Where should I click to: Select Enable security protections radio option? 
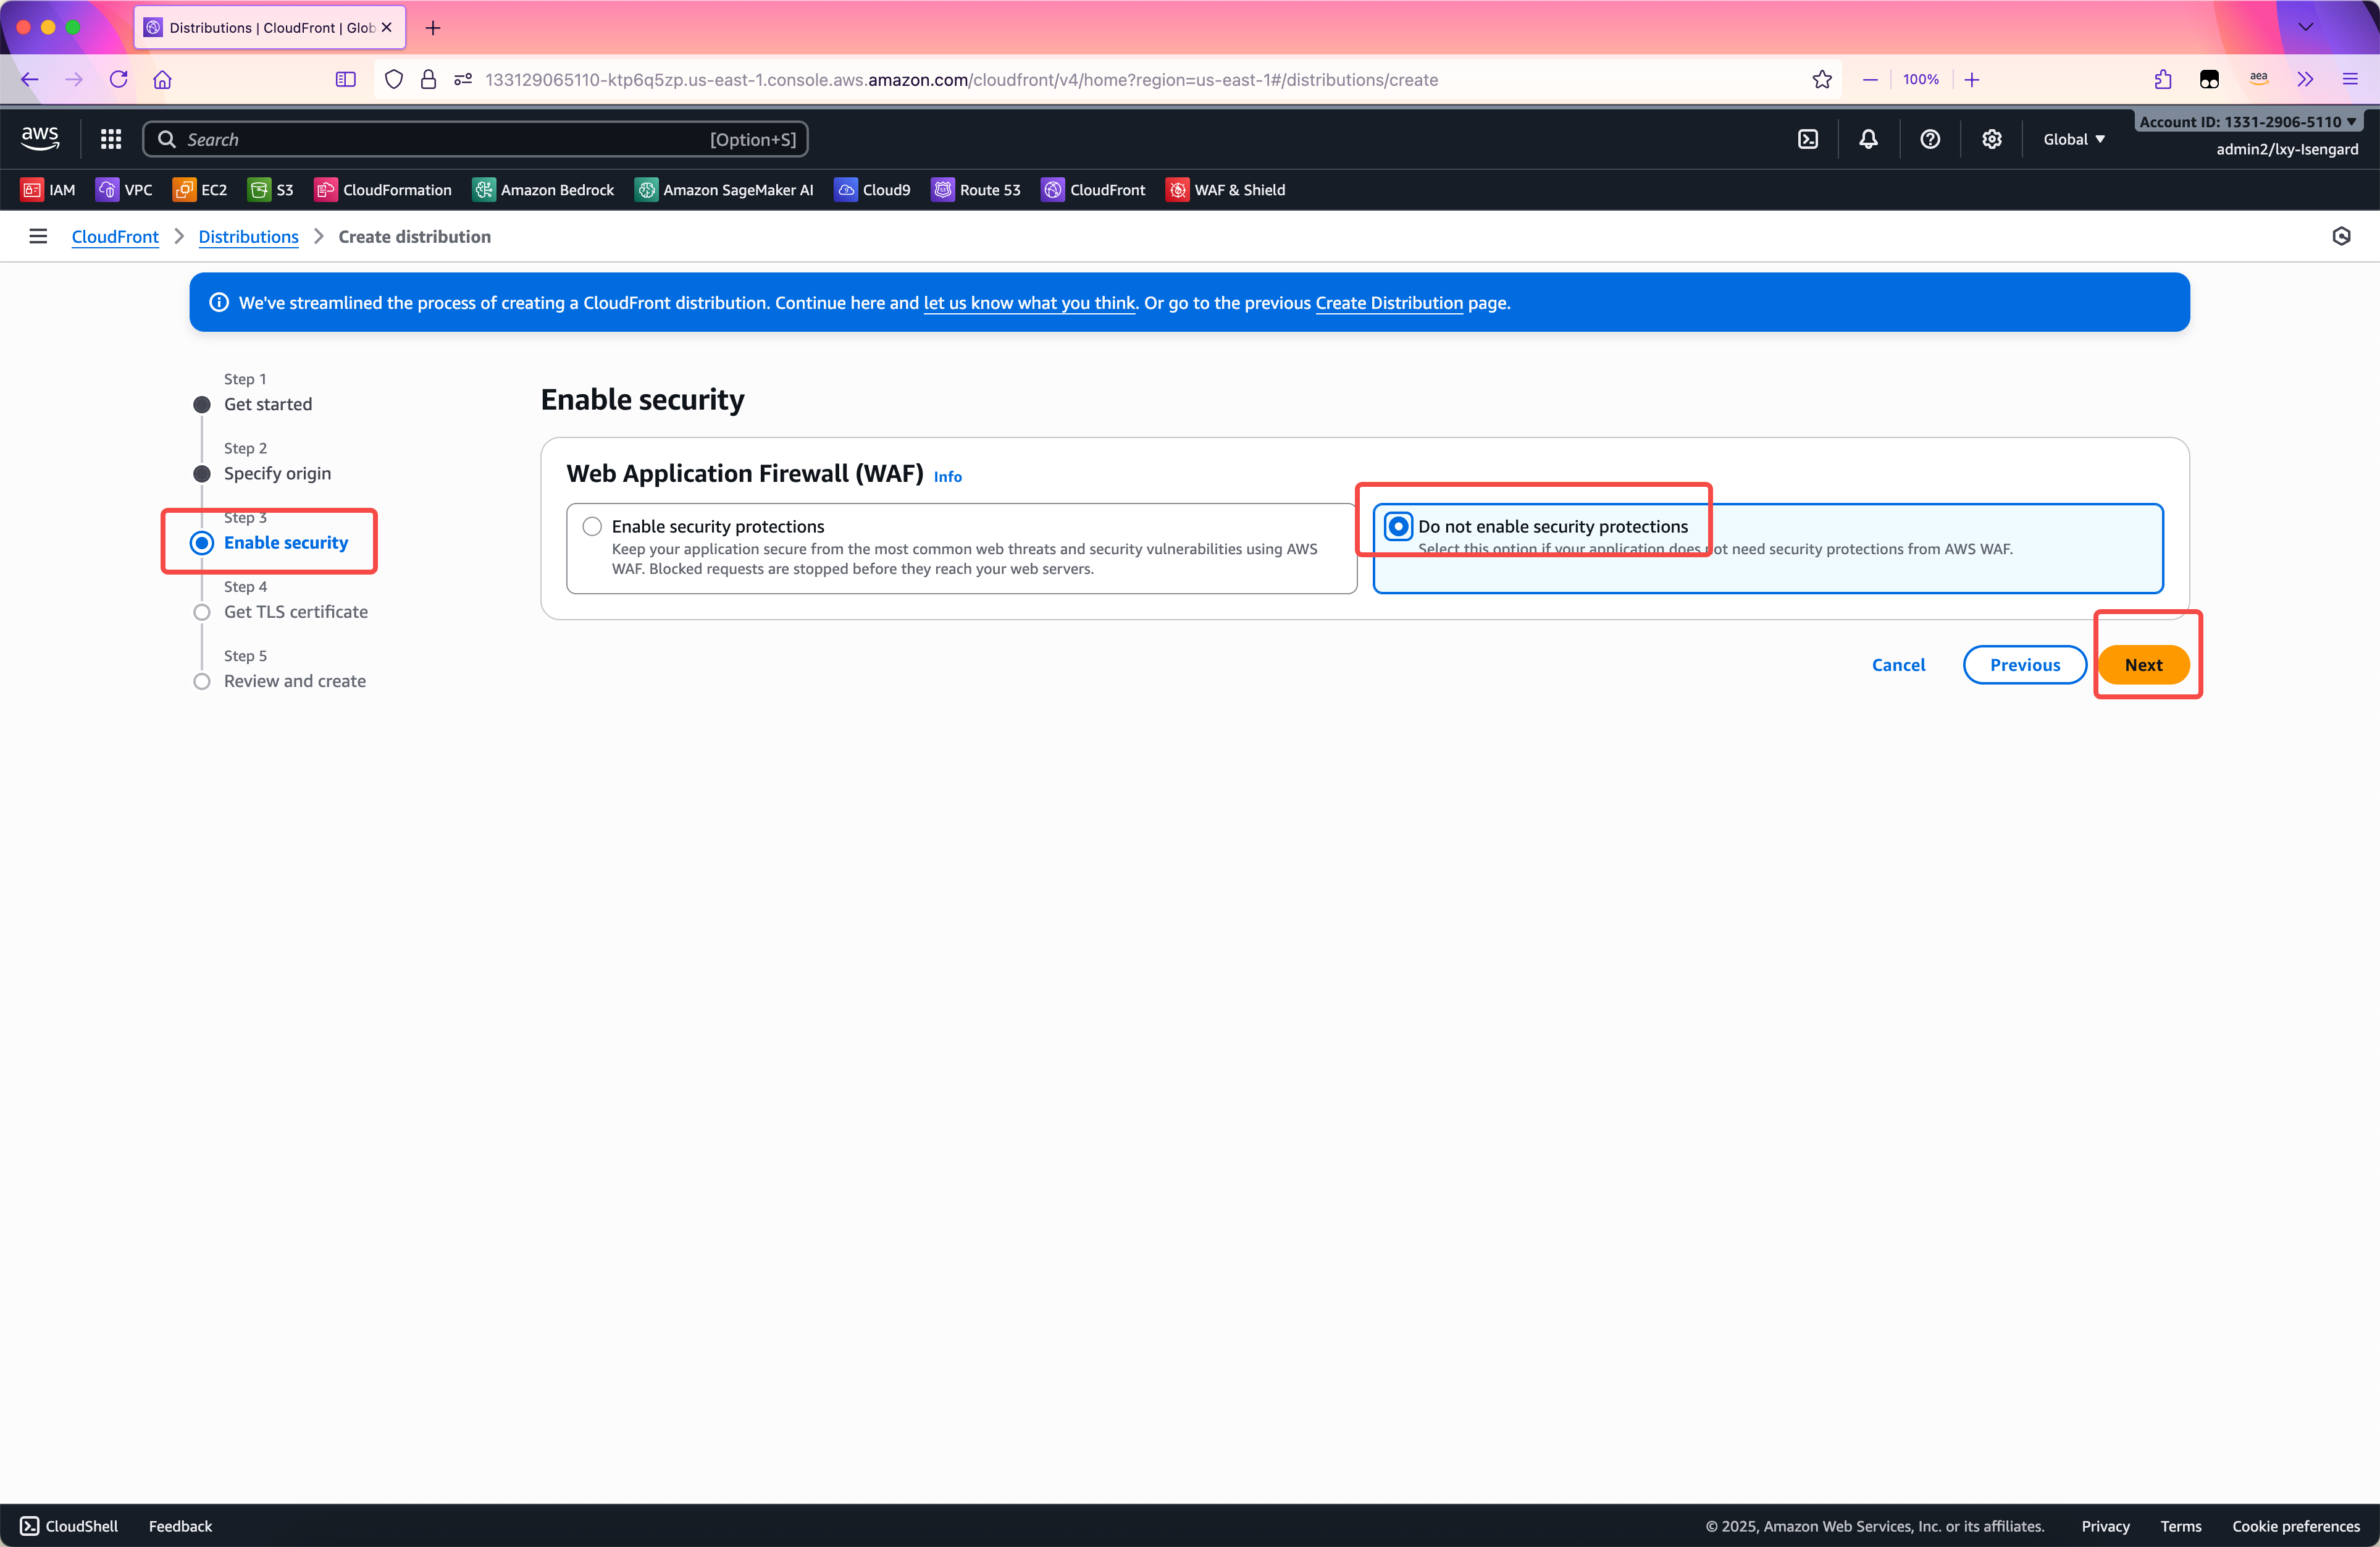(x=593, y=526)
